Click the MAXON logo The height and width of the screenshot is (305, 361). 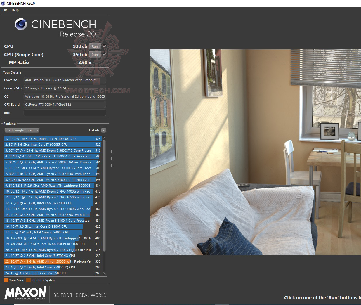(x=25, y=293)
